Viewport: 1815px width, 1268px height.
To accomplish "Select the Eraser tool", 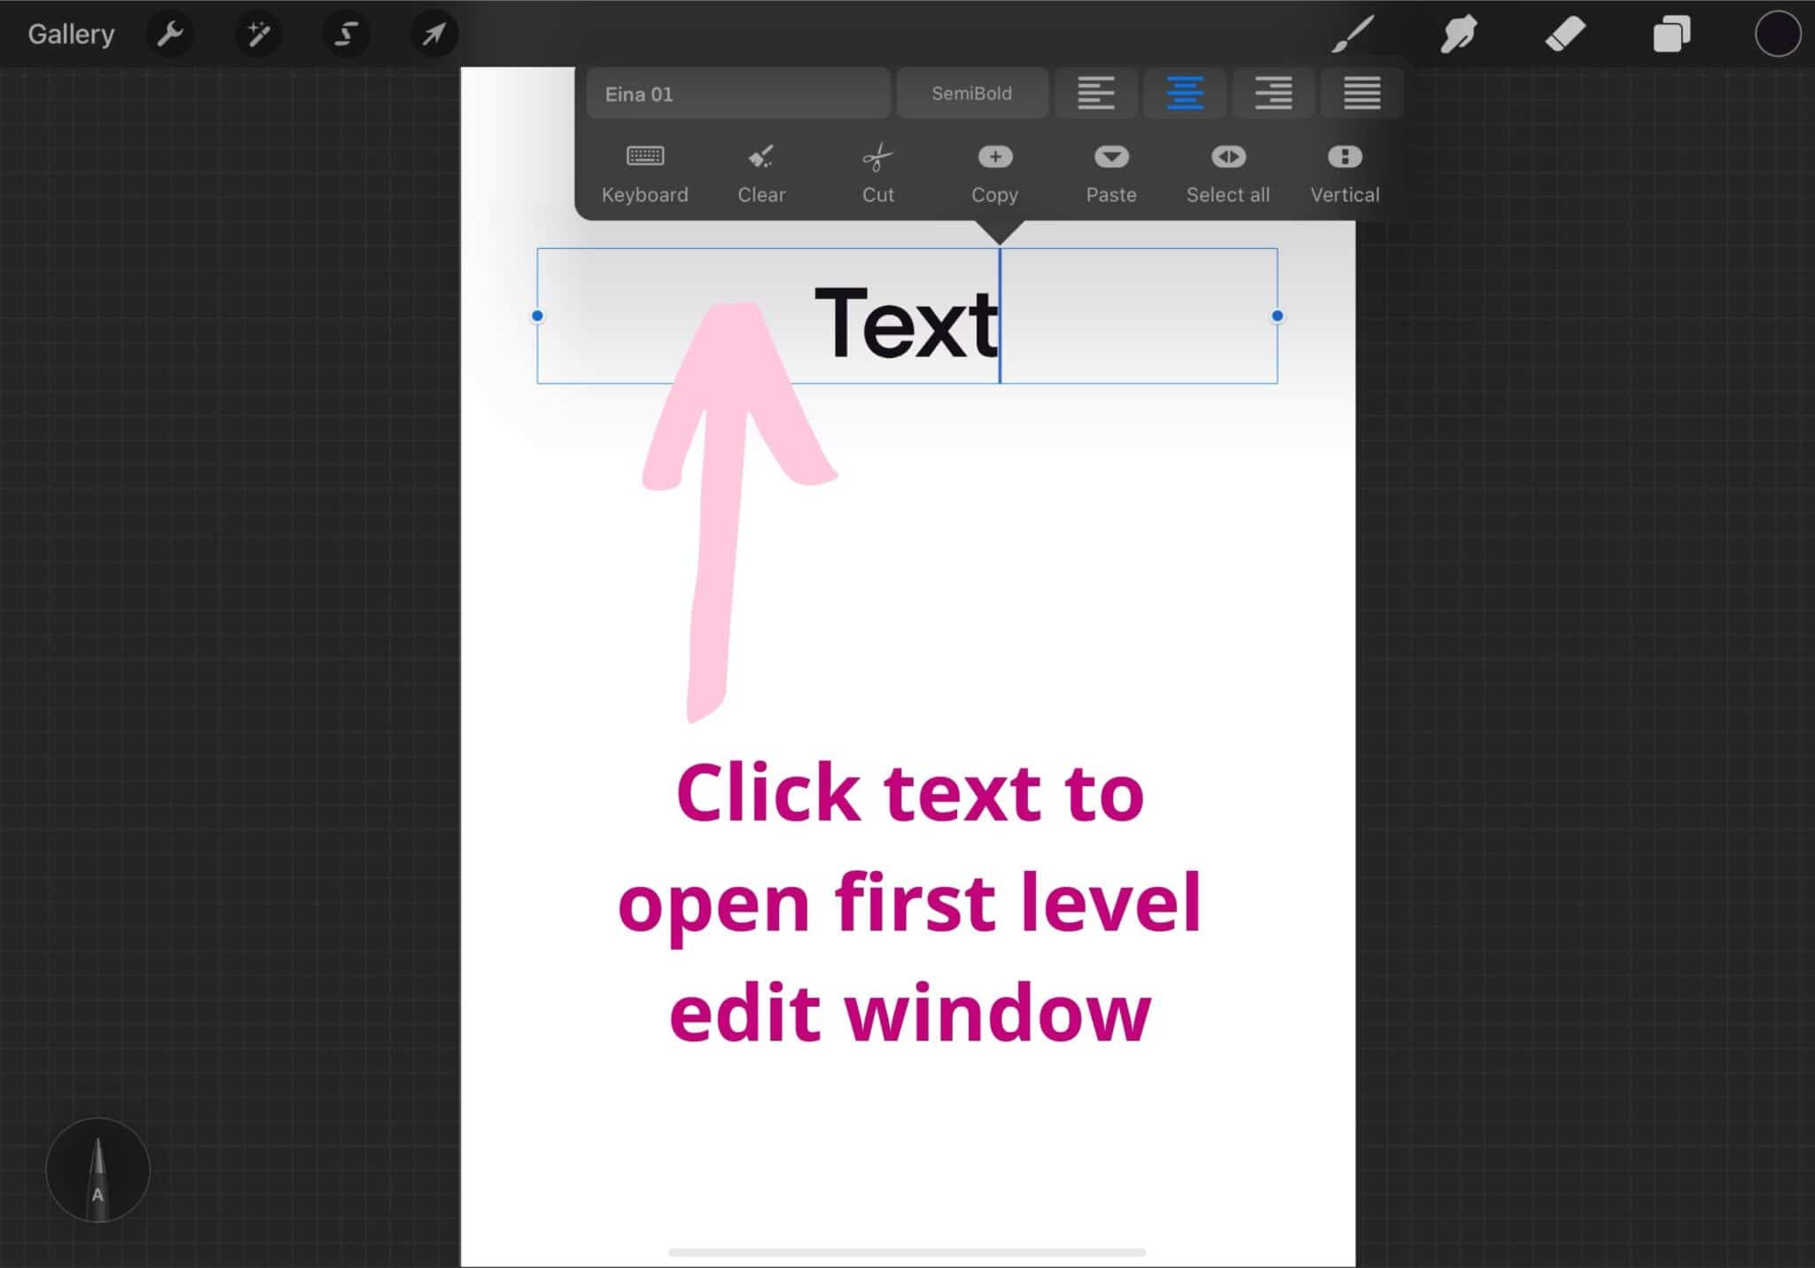I will 1565,34.
